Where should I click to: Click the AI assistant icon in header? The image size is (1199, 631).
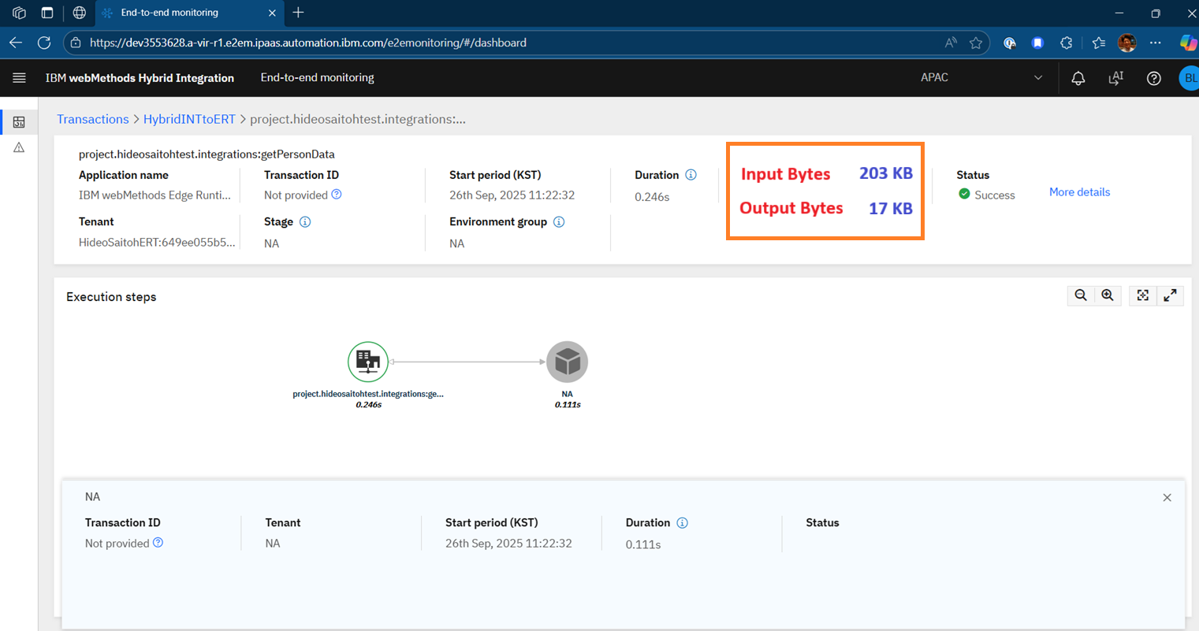[x=1115, y=78]
